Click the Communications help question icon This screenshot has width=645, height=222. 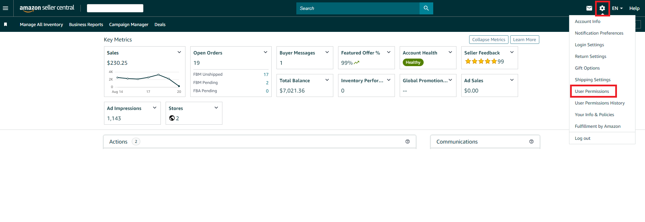(x=531, y=141)
